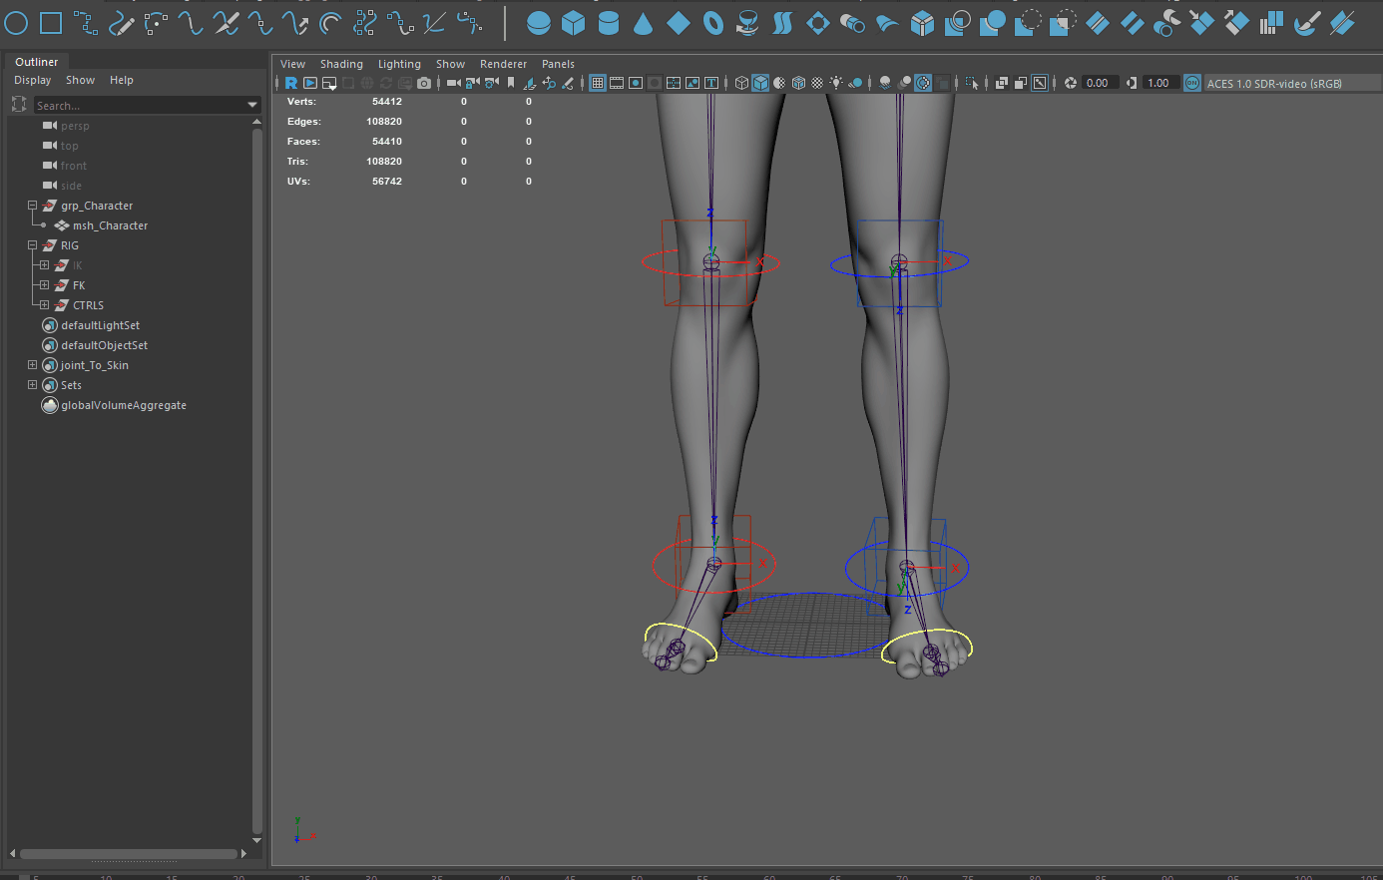The width and height of the screenshot is (1383, 880).
Task: Expand the joint_To_Skin set
Action: (32, 365)
